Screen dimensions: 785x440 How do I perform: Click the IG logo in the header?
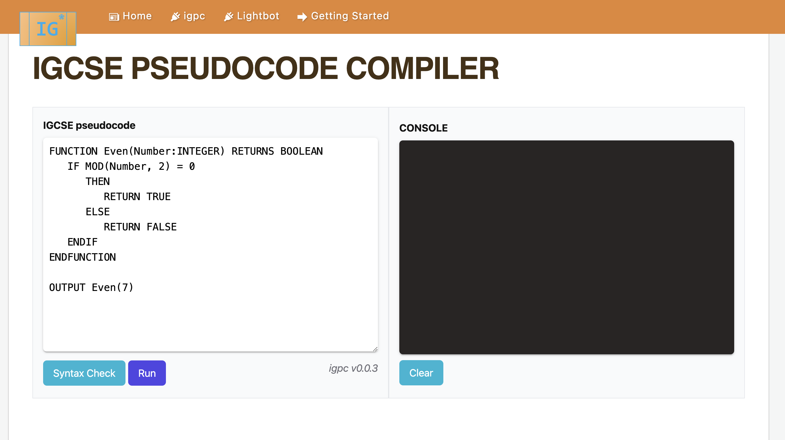48,29
